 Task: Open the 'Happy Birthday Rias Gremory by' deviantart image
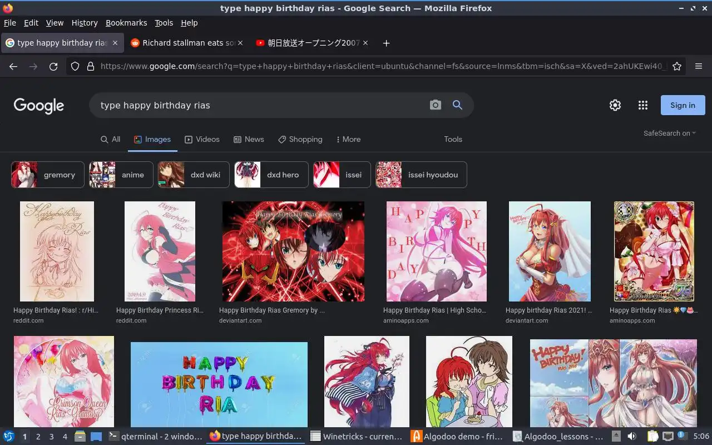coord(293,251)
